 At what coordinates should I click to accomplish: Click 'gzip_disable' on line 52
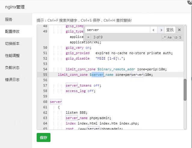(x=78, y=58)
